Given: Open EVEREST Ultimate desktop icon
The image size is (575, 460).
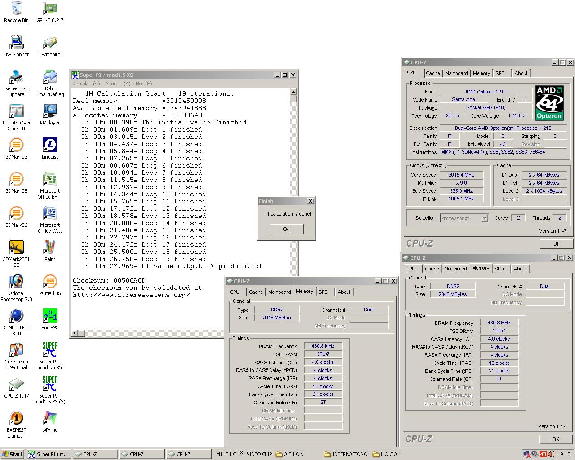Looking at the screenshot, I should tap(16, 425).
